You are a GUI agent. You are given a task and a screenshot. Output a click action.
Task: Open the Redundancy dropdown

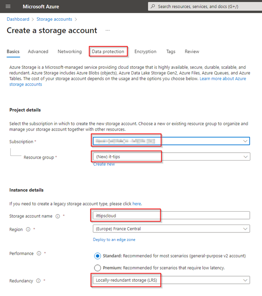pos(171,280)
